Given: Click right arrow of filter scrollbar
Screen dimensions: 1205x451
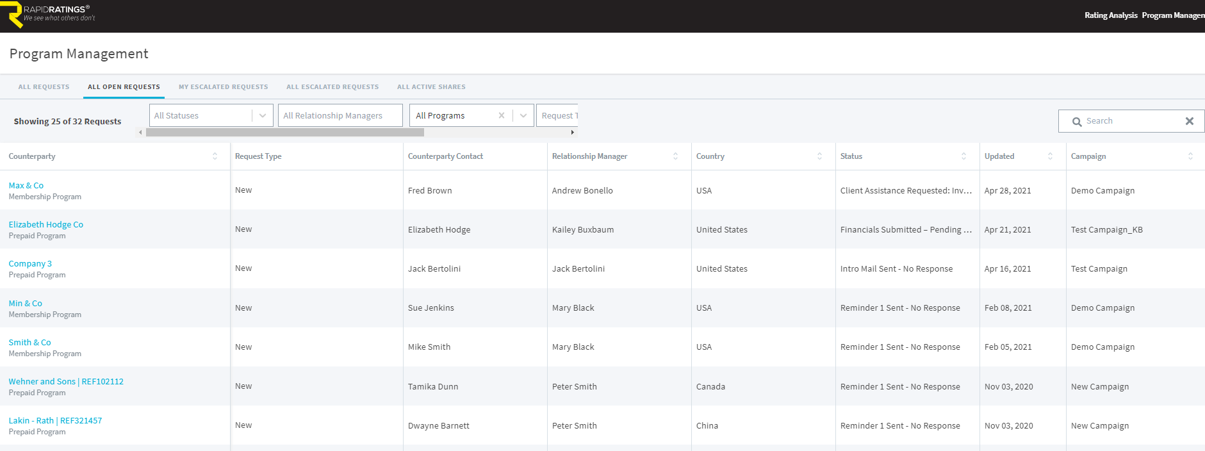Looking at the screenshot, I should point(572,133).
